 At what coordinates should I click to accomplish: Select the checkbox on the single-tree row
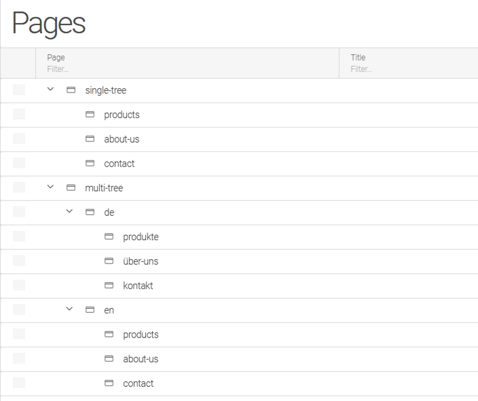tap(19, 90)
